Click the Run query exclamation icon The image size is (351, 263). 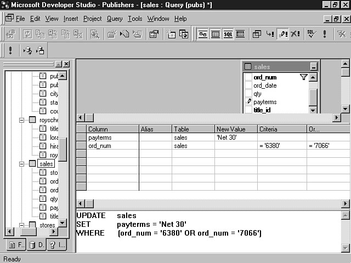pos(325,34)
